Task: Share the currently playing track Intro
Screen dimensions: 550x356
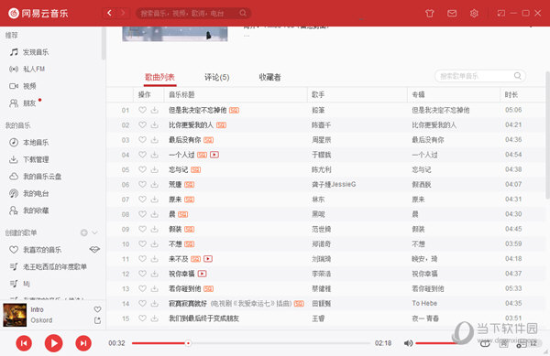Action: (97, 320)
